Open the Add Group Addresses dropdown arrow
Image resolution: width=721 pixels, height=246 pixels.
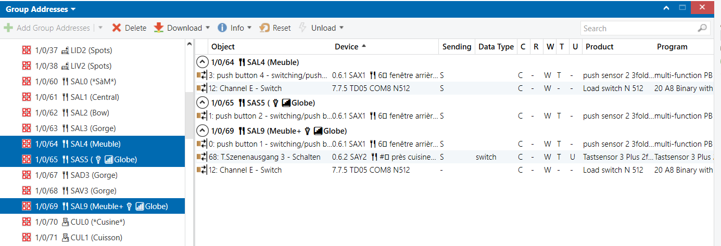100,28
